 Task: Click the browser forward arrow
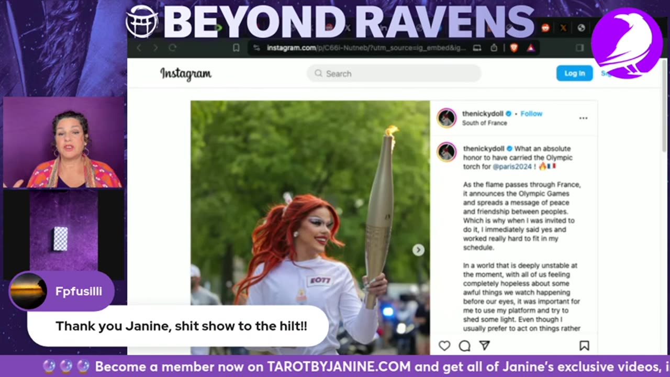pyautogui.click(x=155, y=48)
